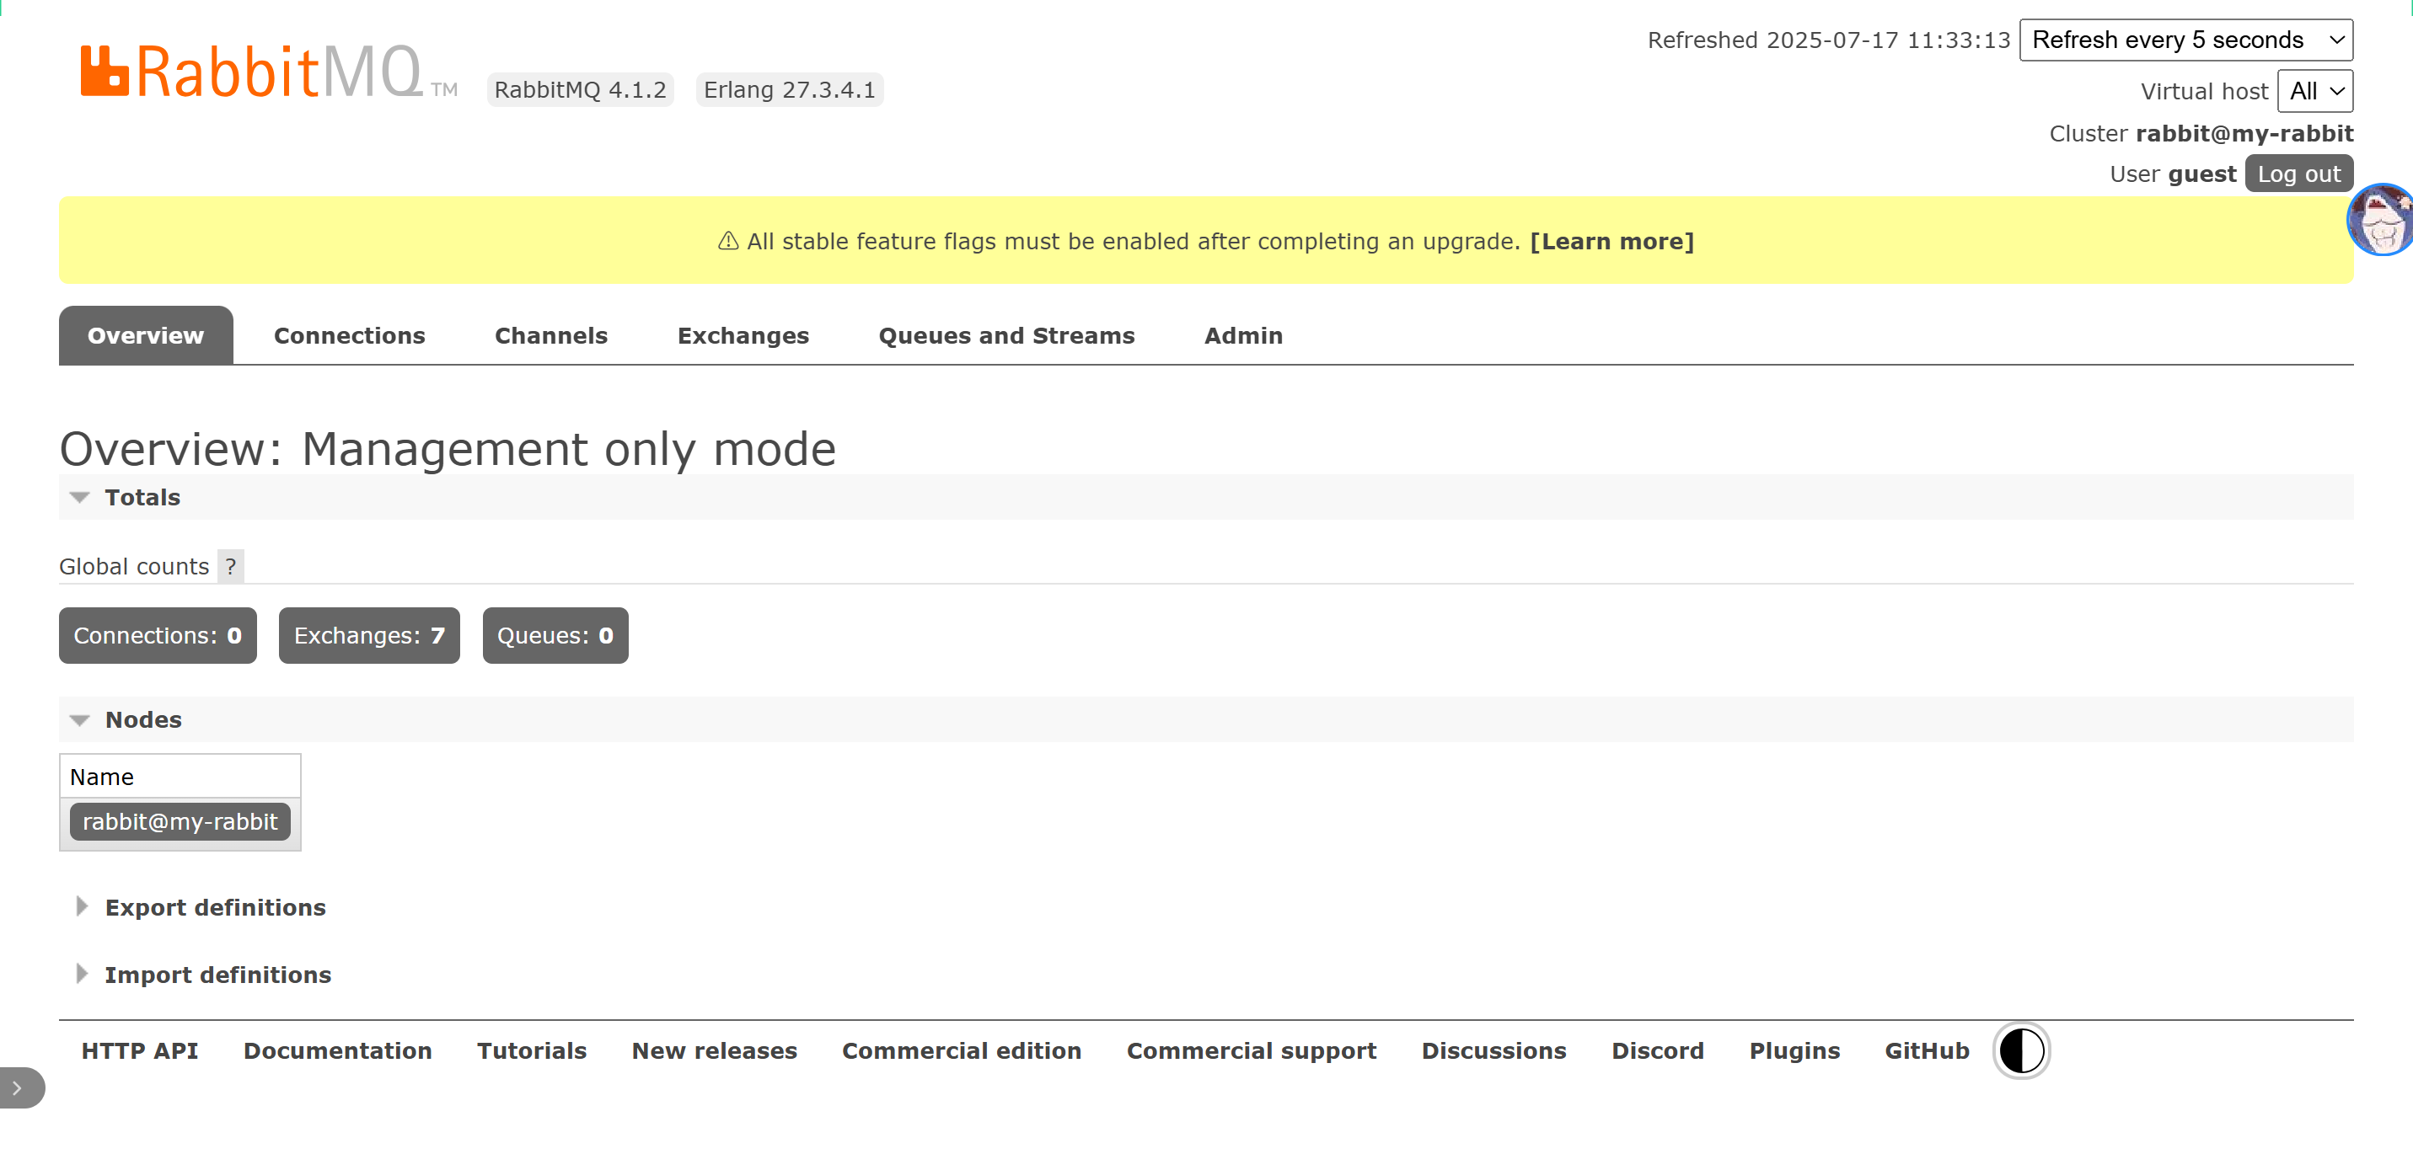This screenshot has width=2413, height=1154.
Task: Open the Queues and Streams tab
Action: tap(1006, 335)
